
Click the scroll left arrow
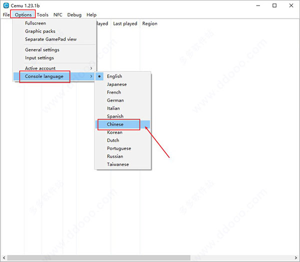click(4, 257)
